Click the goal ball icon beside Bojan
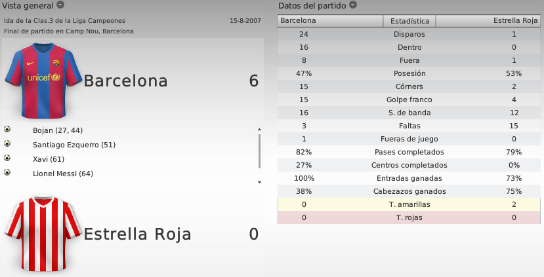 7,129
